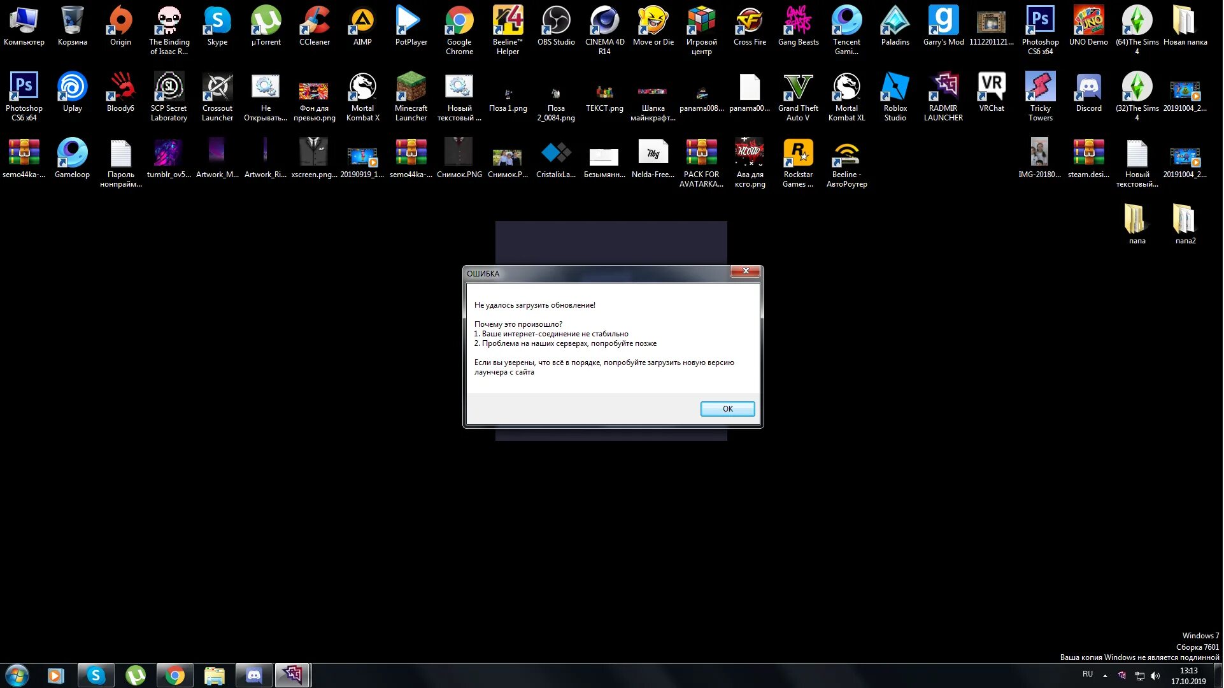Select Discord icon in taskbar

[254, 675]
